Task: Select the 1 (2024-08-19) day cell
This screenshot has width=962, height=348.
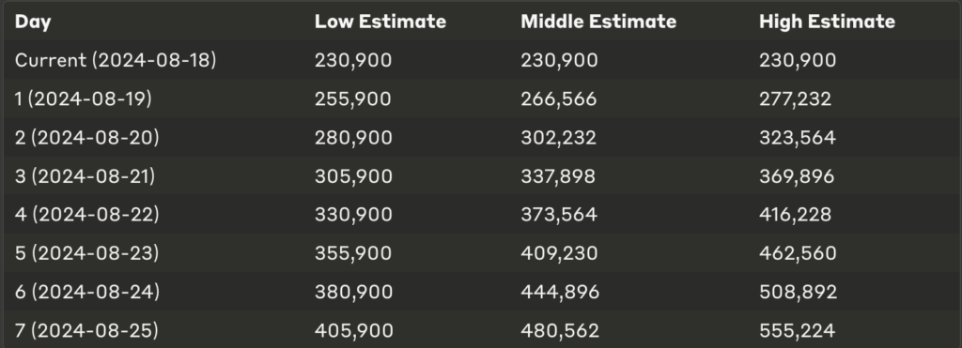Action: coord(83,98)
